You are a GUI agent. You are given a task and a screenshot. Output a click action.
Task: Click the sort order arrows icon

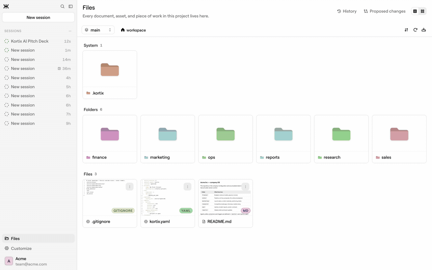point(406,30)
